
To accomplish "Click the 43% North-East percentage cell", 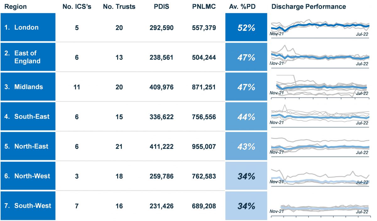I will 246,146.
